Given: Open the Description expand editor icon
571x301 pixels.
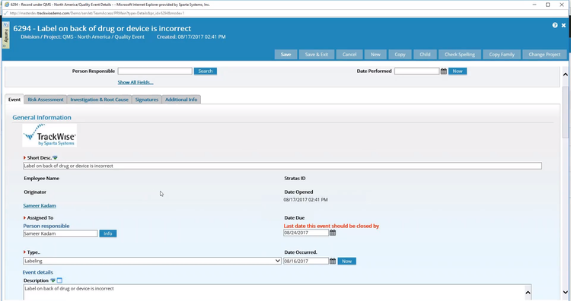Looking at the screenshot, I should (x=59, y=280).
